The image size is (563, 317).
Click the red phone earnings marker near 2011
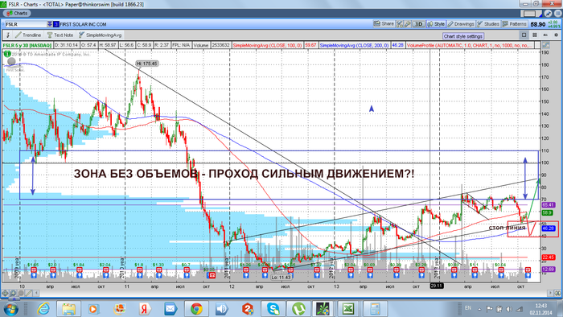[x=212, y=275]
